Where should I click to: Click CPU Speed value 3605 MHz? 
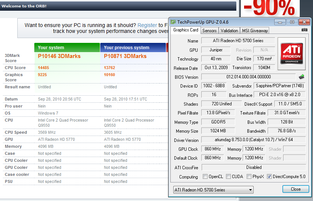[x=113, y=132]
